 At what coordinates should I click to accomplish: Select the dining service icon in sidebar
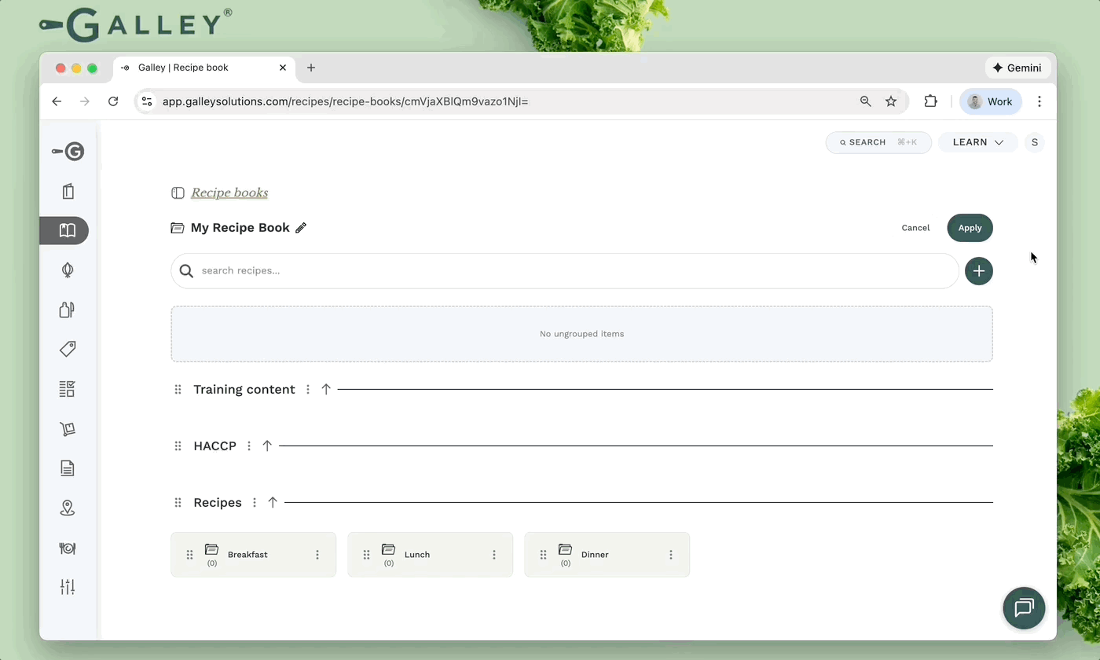click(x=68, y=548)
